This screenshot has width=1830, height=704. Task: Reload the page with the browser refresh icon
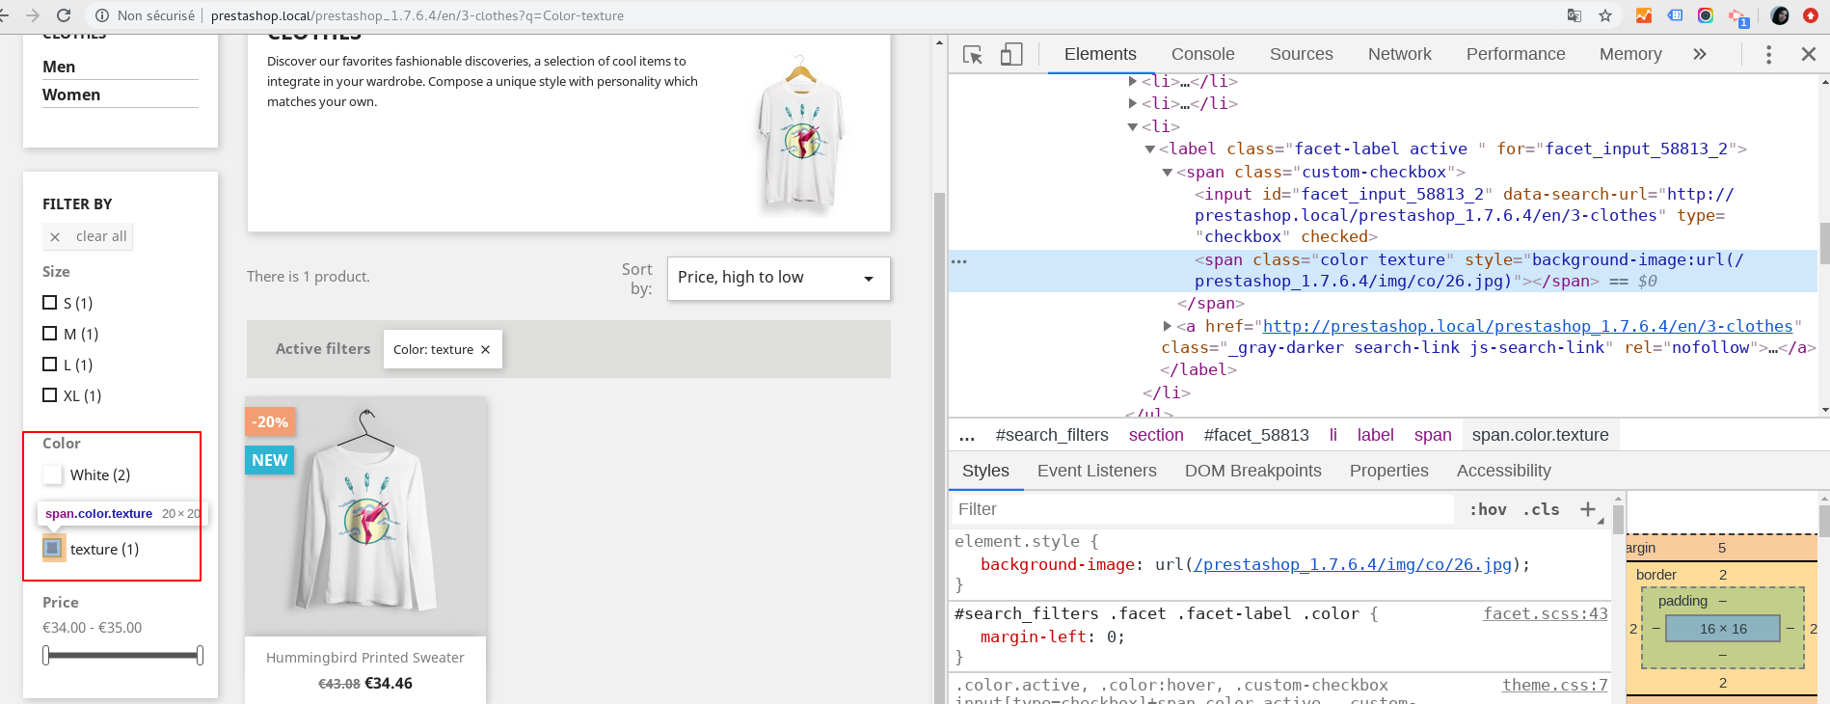coord(64,15)
